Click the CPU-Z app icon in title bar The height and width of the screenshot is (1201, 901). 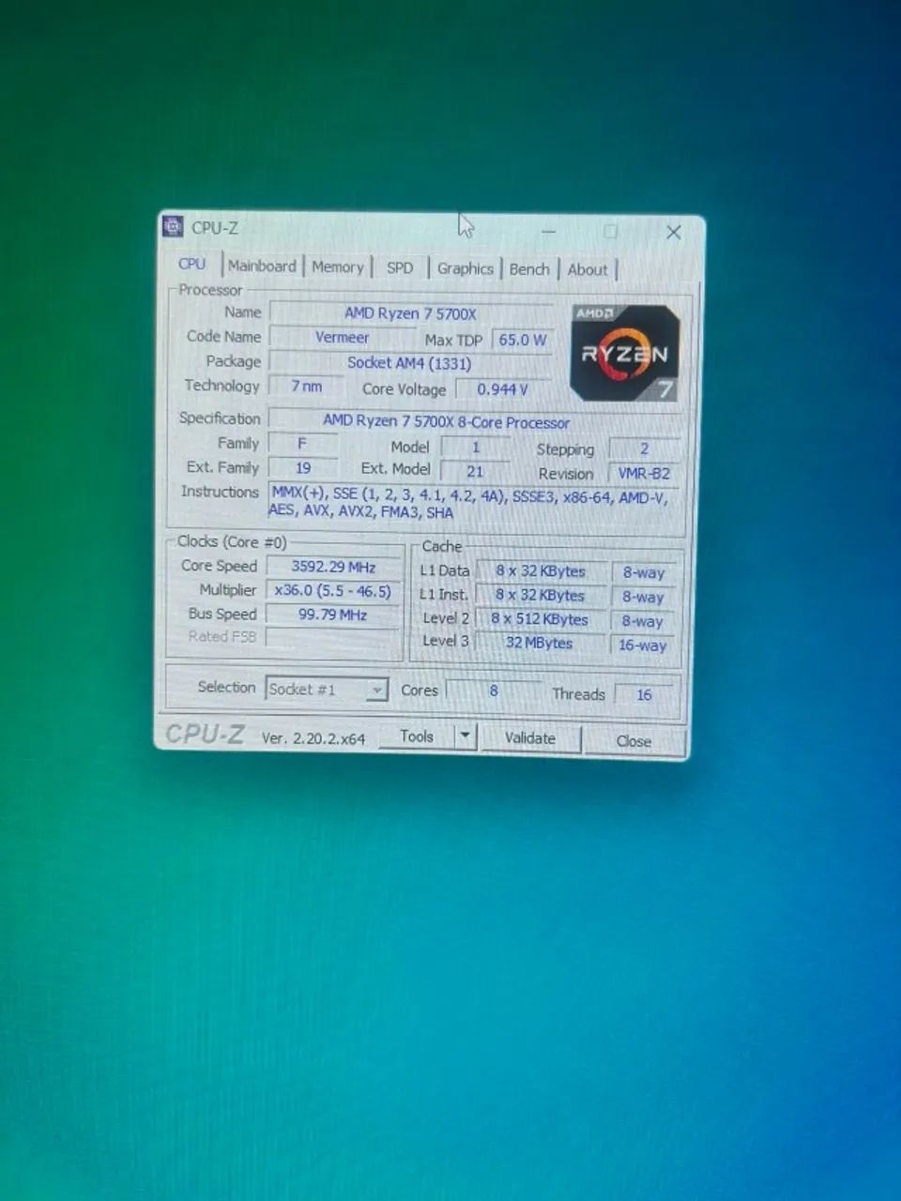tap(173, 226)
